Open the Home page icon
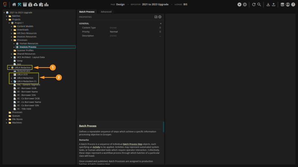The height and width of the screenshot is (167, 298). [x=14, y=4]
